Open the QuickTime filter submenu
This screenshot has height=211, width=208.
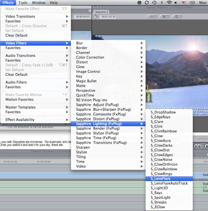(108, 95)
